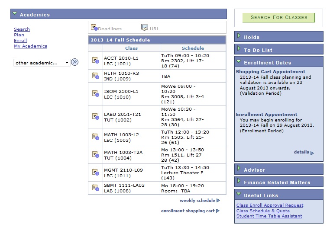Open Class Enroll Approval Request link
This screenshot has width=330, height=227.
tap(270, 205)
